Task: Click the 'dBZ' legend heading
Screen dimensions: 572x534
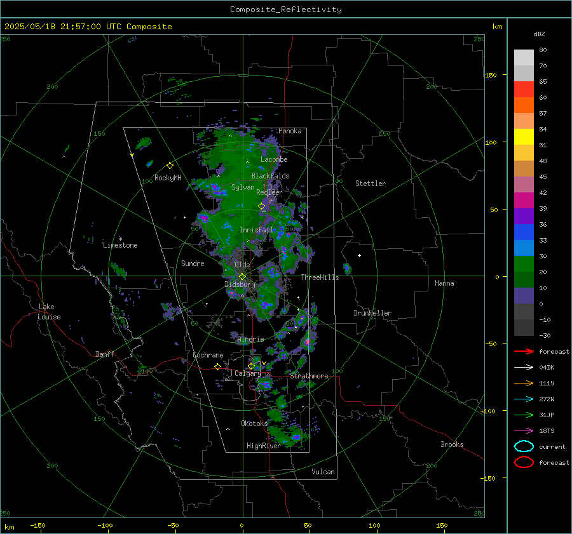Action: click(539, 34)
